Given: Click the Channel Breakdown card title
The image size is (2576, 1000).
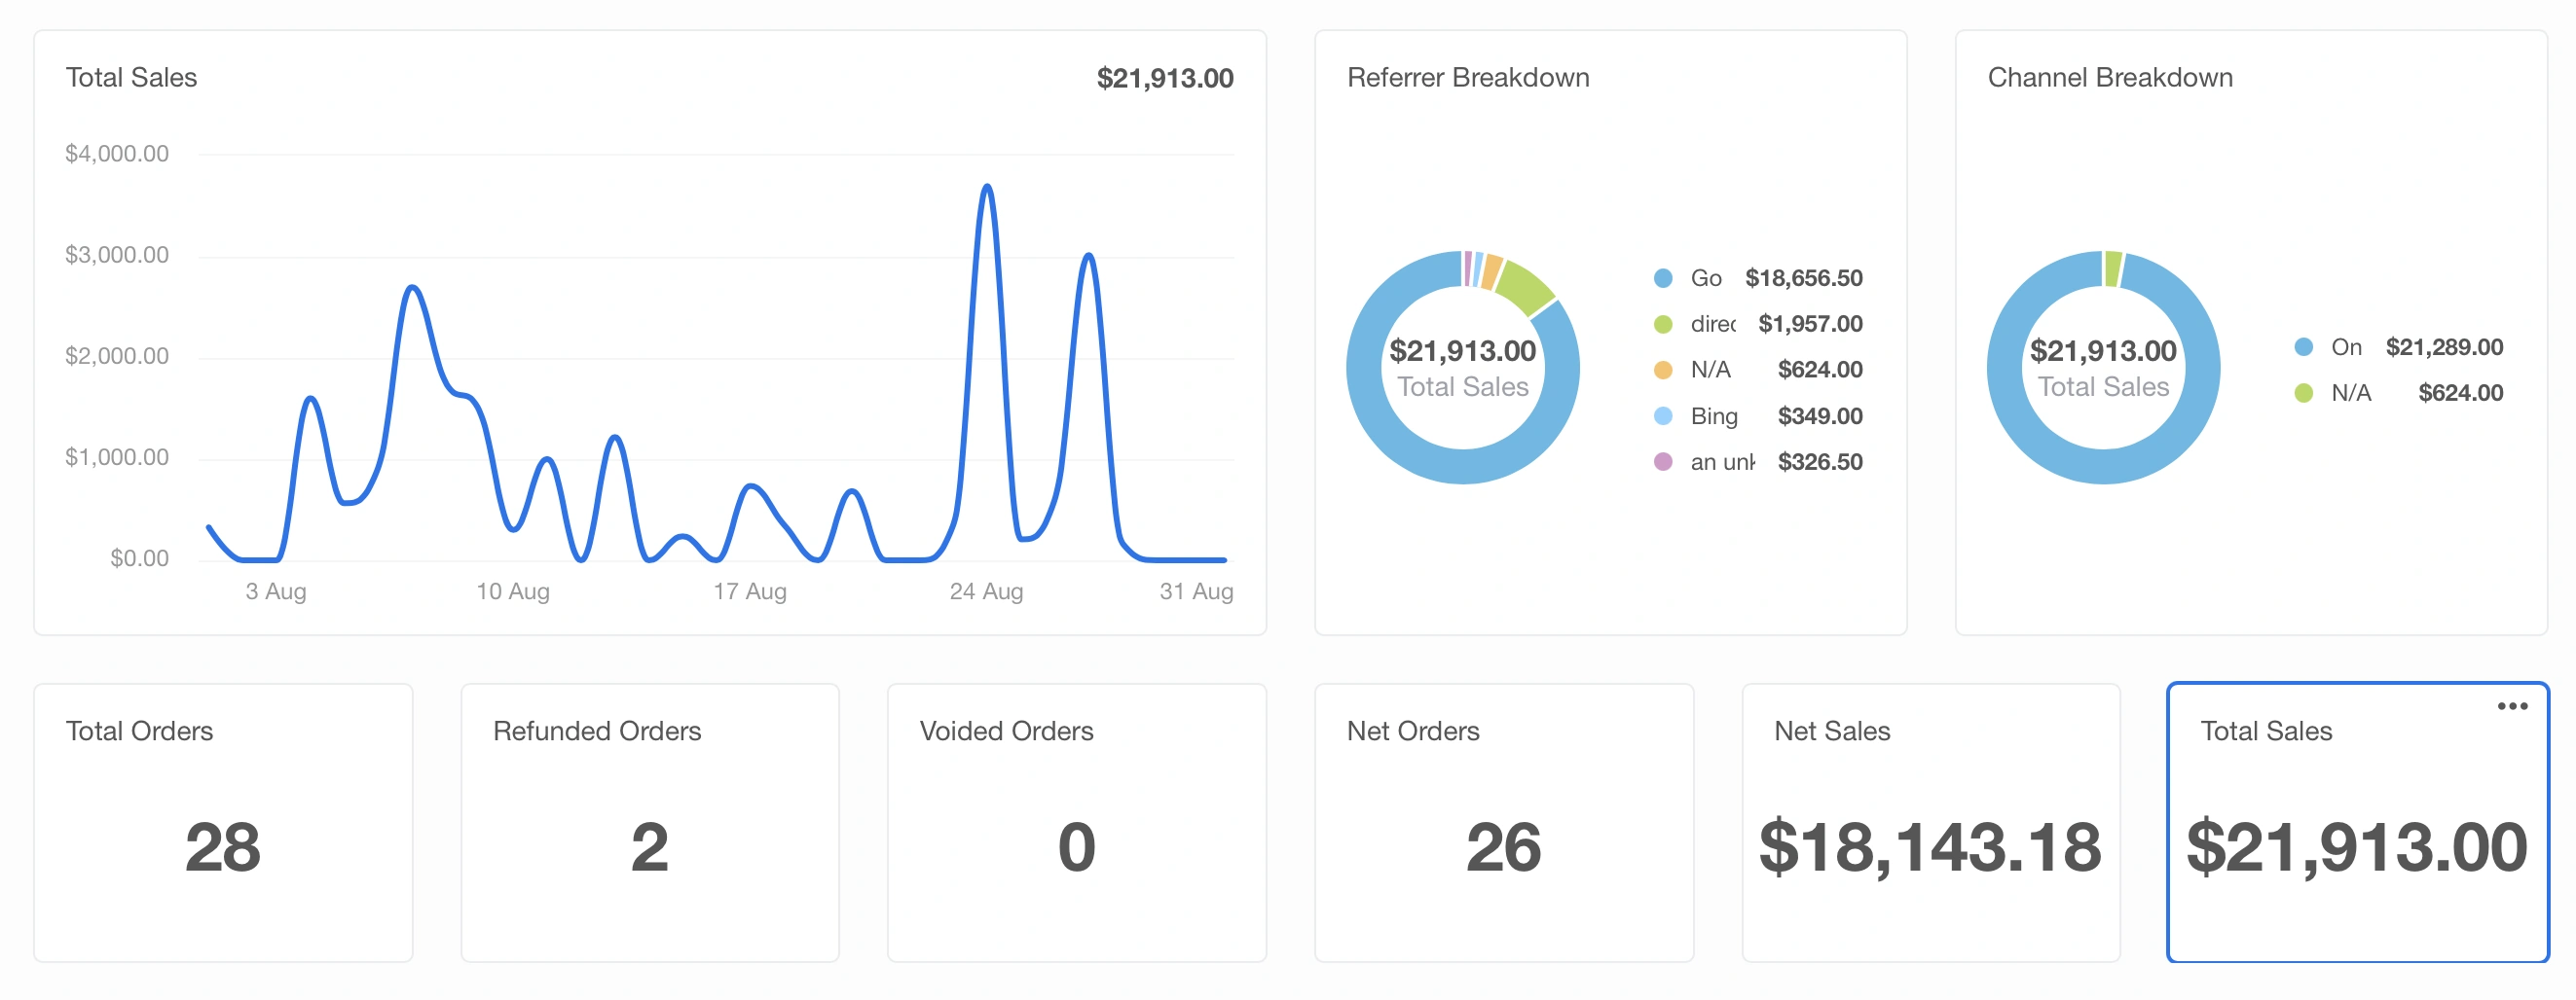Looking at the screenshot, I should pos(2110,78).
